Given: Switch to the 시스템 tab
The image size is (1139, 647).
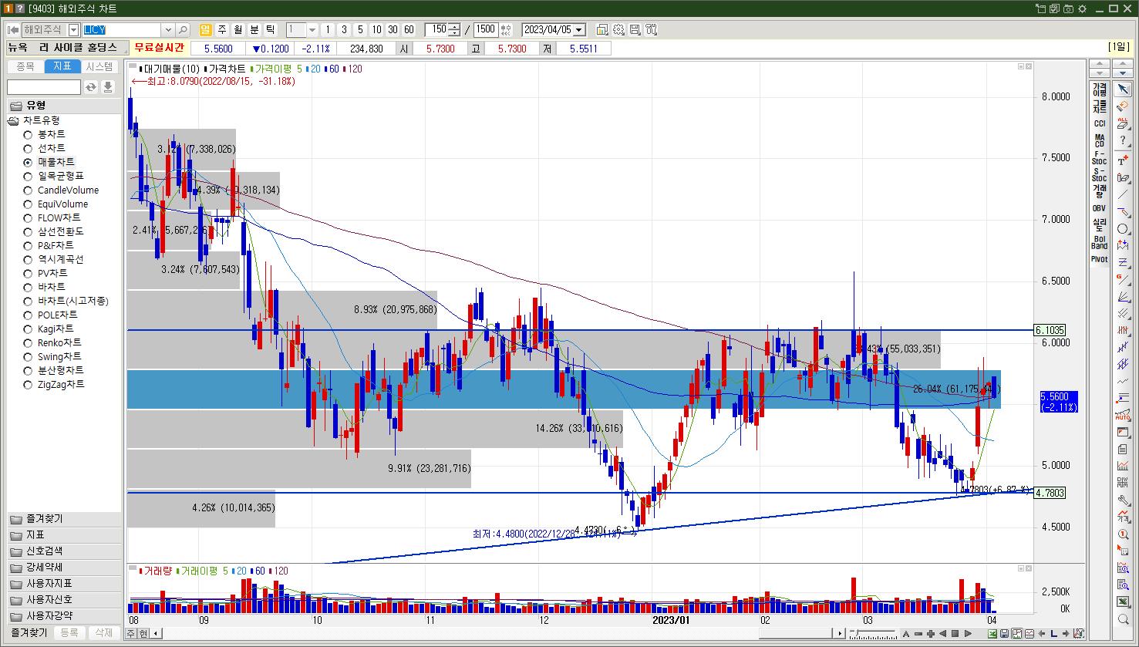Looking at the screenshot, I should (99, 66).
